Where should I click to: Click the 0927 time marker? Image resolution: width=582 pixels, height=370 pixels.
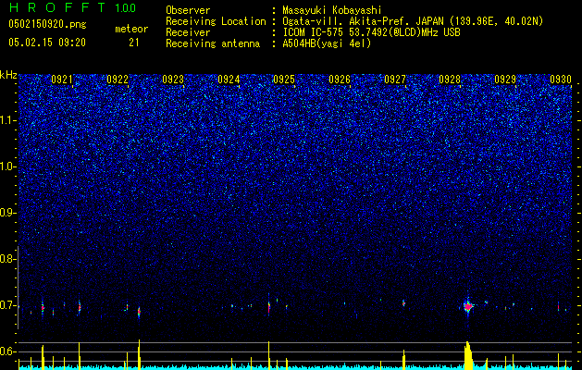pos(395,80)
